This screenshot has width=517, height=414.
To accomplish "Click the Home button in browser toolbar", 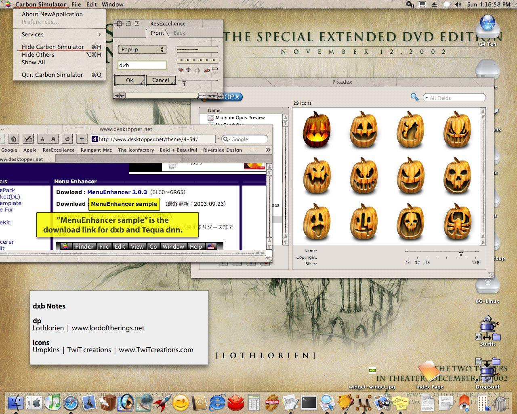I will (14, 139).
